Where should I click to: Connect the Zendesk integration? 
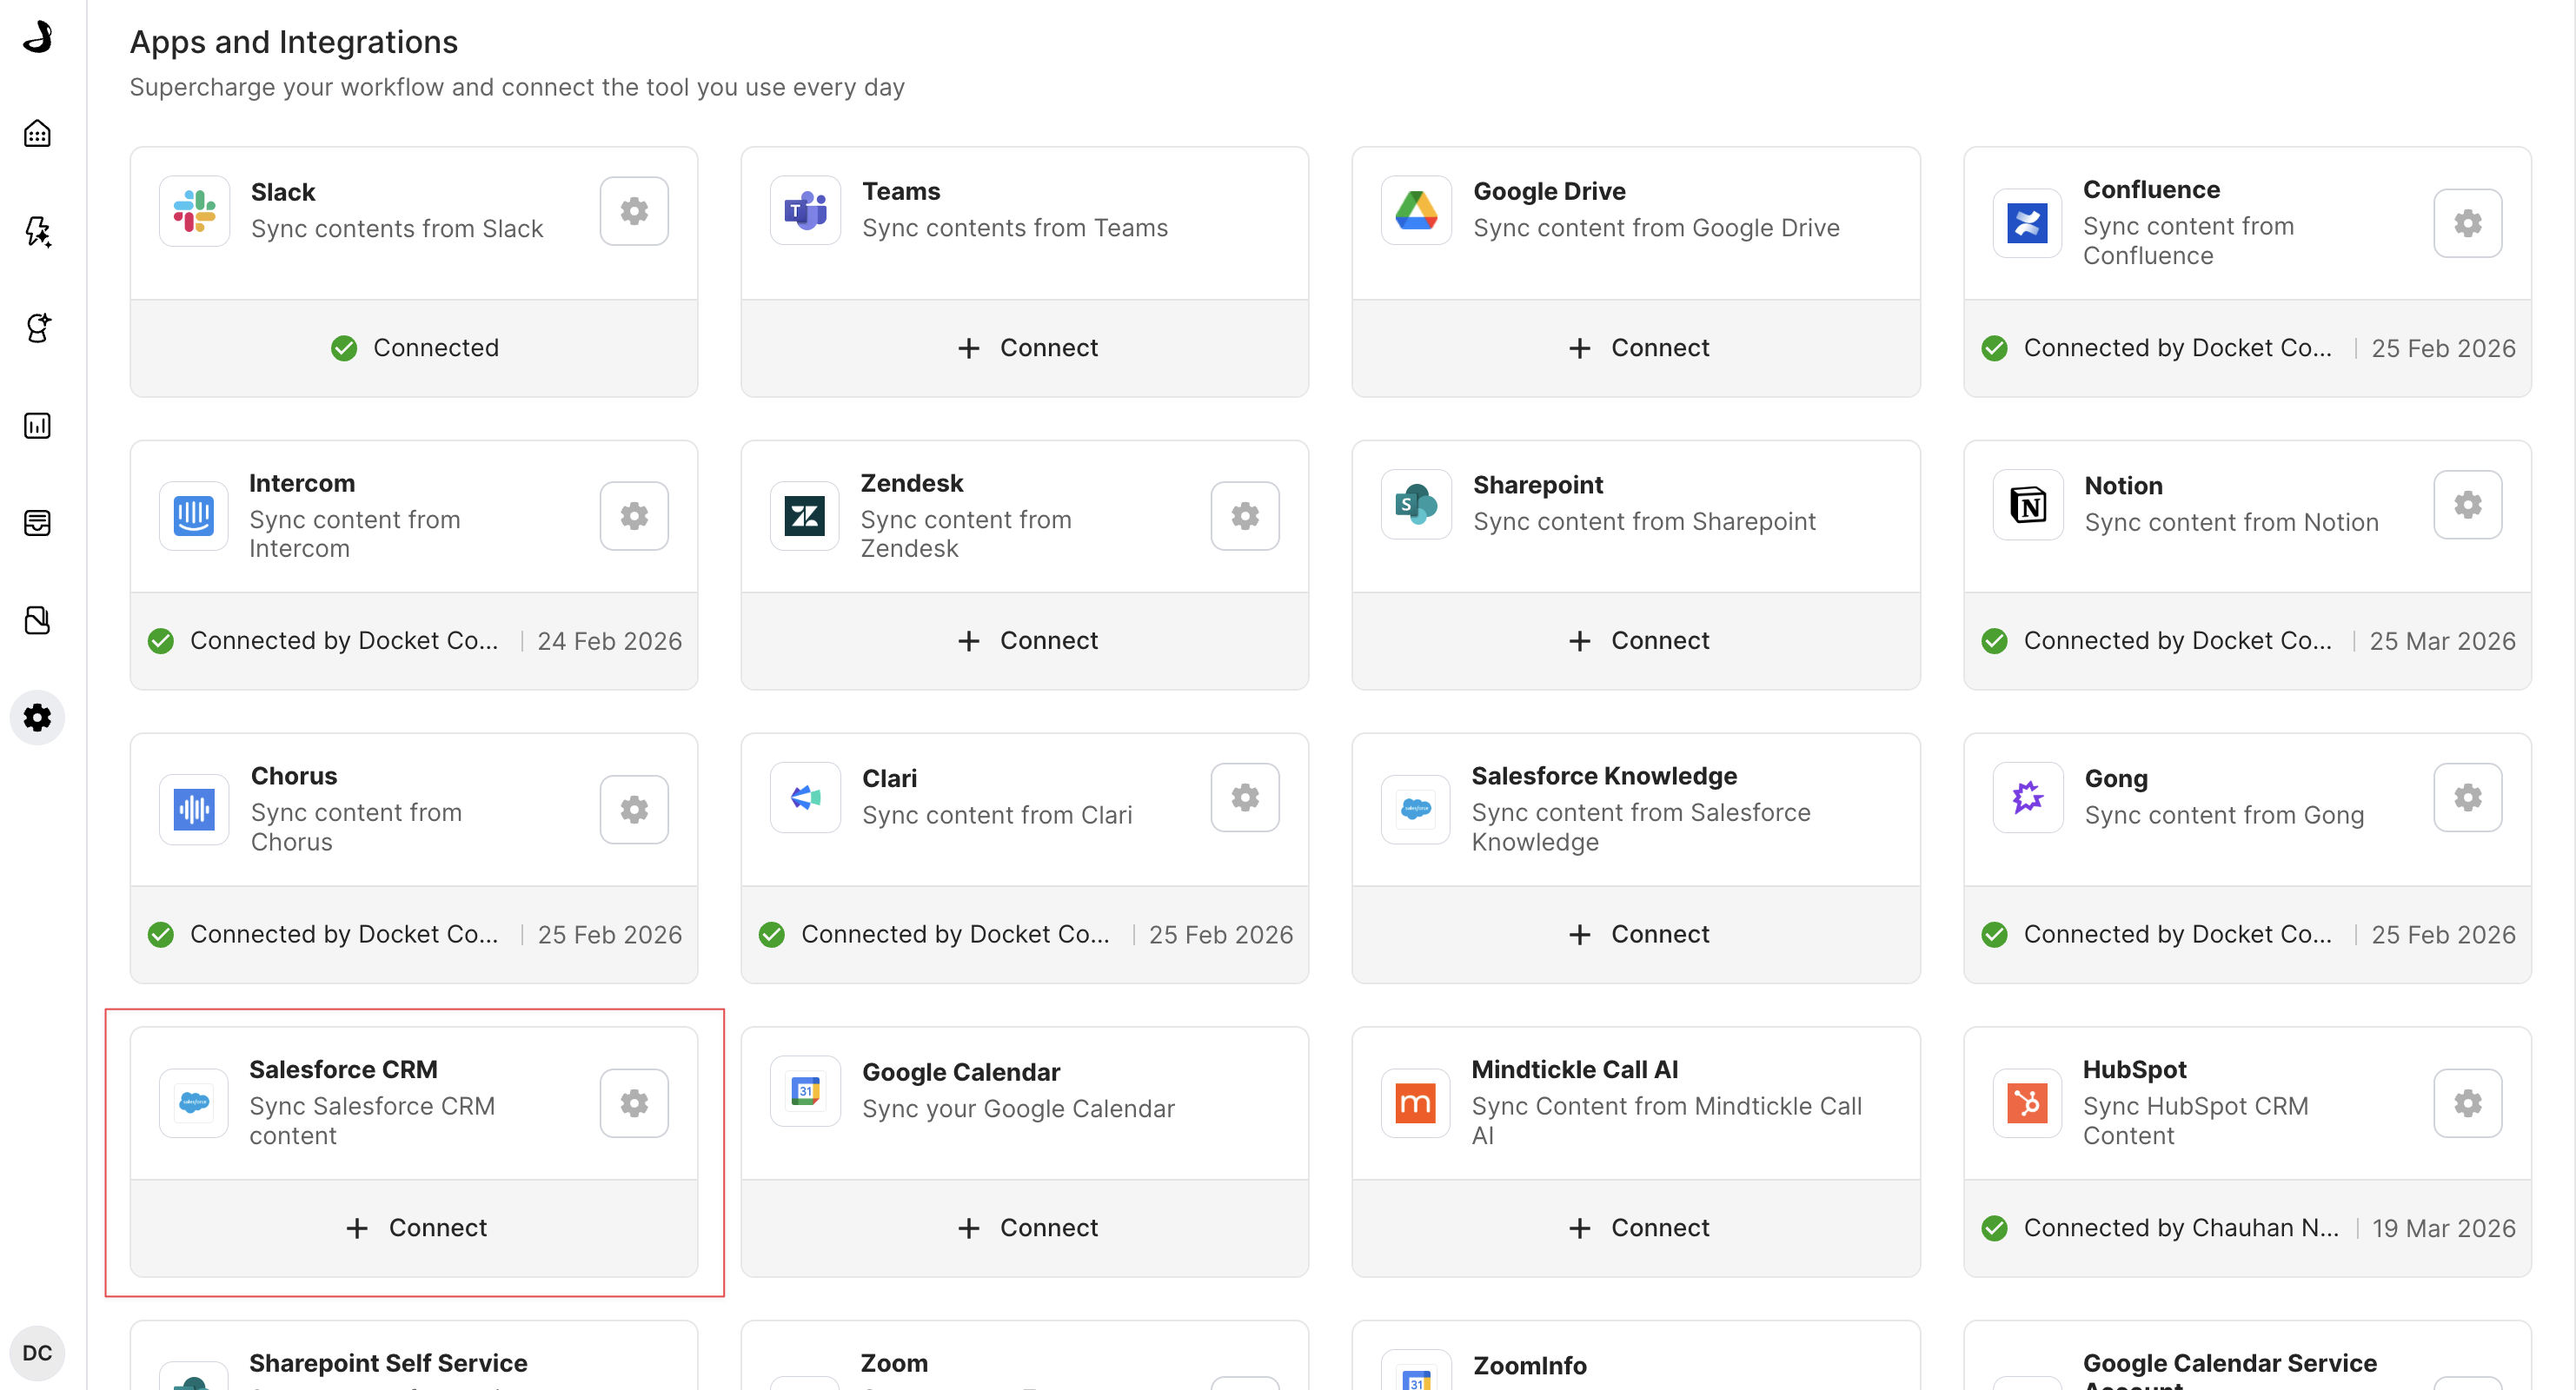pyautogui.click(x=1025, y=640)
